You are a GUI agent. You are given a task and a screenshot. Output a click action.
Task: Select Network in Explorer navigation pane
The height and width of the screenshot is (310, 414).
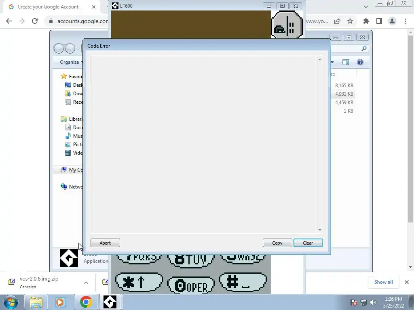coord(72,186)
